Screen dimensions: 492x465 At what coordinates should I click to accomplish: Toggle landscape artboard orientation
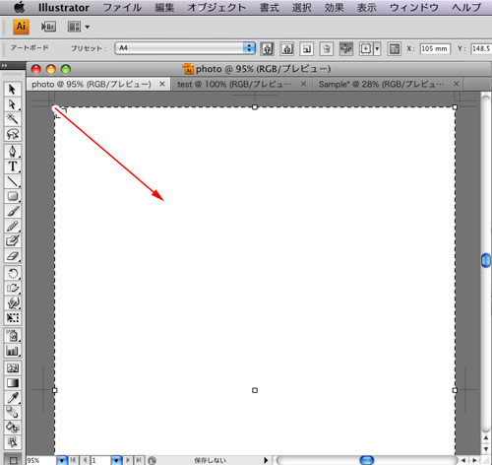(x=287, y=49)
